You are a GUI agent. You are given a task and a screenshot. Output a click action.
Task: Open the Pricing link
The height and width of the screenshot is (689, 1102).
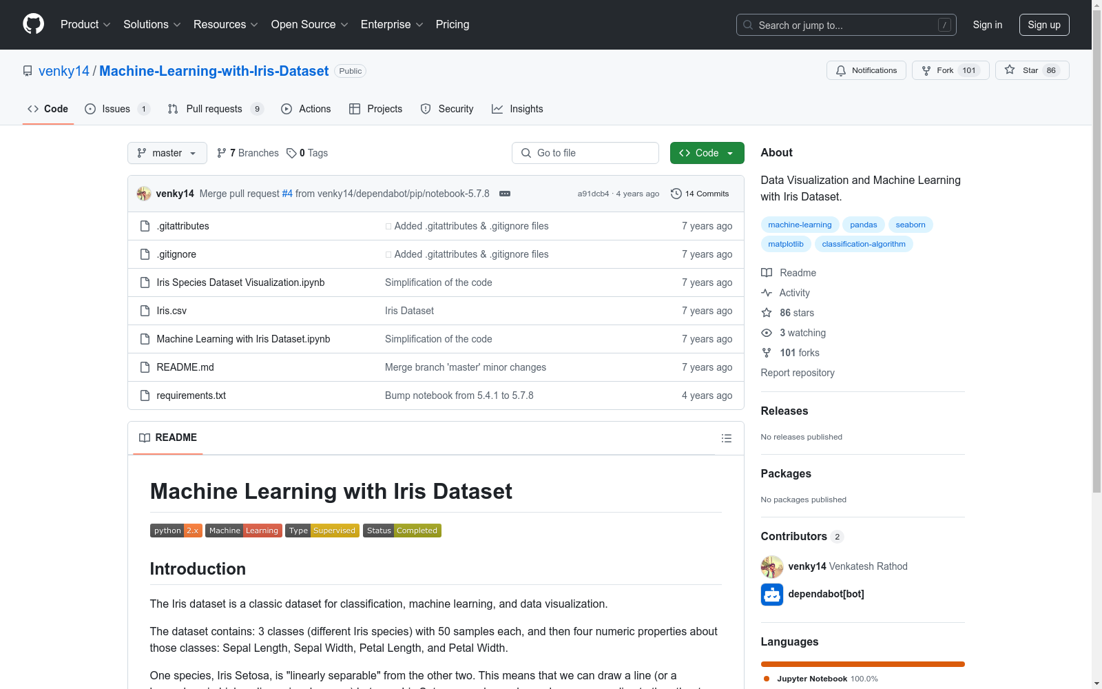click(x=453, y=25)
